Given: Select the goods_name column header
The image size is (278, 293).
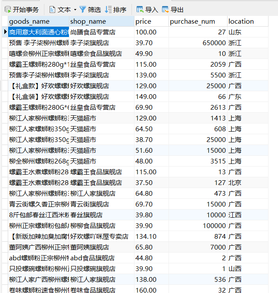Looking at the screenshot, I should coord(38,22).
